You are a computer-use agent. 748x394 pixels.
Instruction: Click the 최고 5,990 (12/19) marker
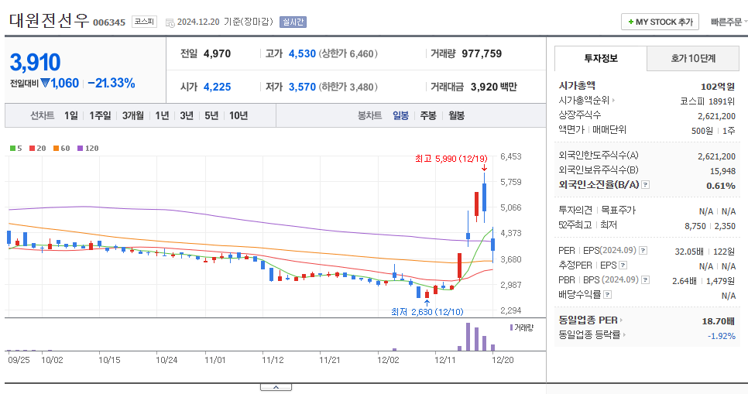pos(451,159)
